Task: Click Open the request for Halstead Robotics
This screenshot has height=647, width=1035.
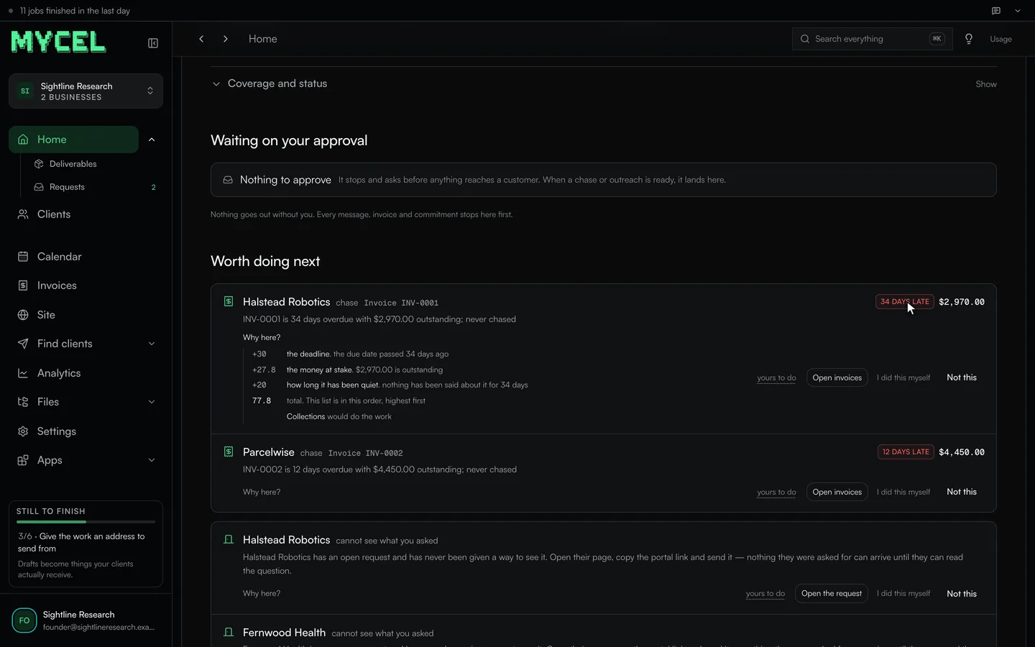Action: pyautogui.click(x=831, y=593)
